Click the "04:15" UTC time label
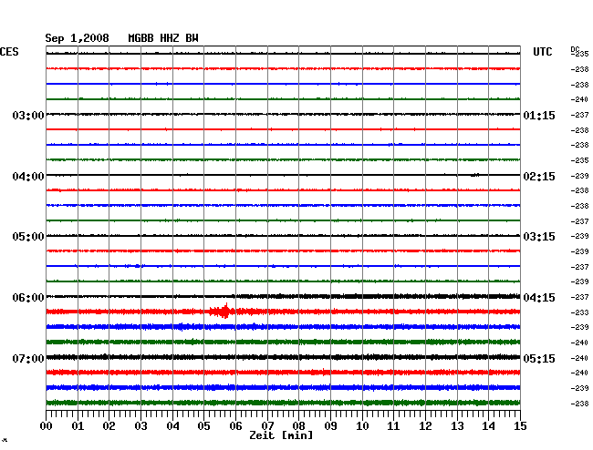593x450 pixels. pos(539,298)
